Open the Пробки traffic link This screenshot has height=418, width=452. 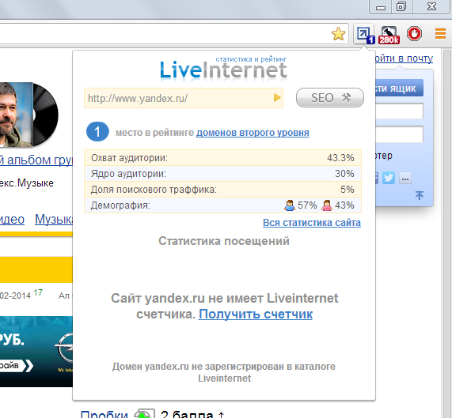[x=104, y=414]
